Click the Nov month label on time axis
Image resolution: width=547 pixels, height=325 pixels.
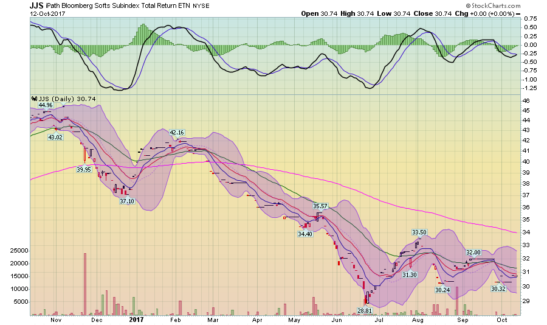tap(56, 320)
